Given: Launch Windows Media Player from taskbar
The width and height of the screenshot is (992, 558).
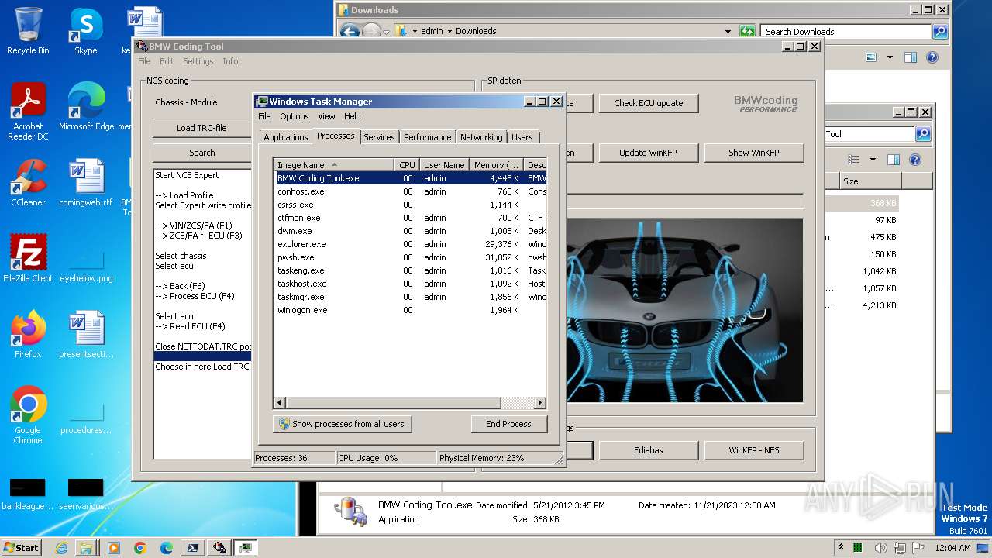Looking at the screenshot, I should point(114,548).
